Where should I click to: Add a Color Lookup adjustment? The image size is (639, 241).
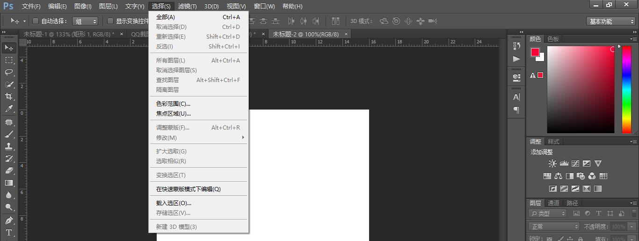pyautogui.click(x=603, y=176)
